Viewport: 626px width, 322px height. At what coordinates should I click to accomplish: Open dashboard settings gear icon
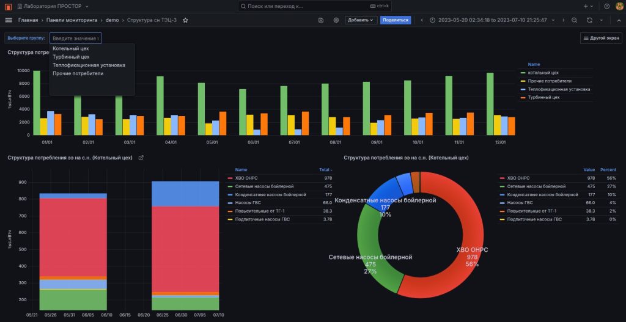click(336, 20)
